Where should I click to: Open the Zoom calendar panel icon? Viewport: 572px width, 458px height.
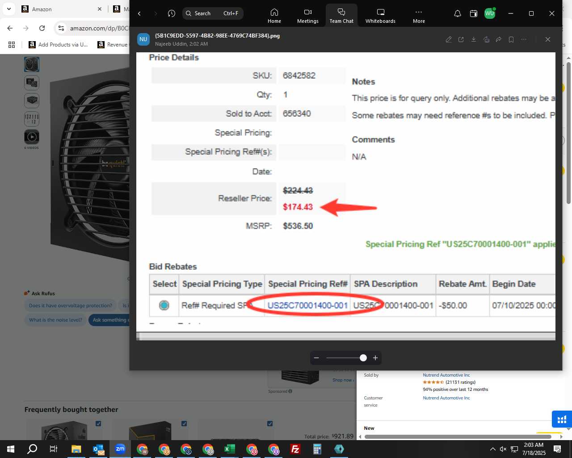474,13
